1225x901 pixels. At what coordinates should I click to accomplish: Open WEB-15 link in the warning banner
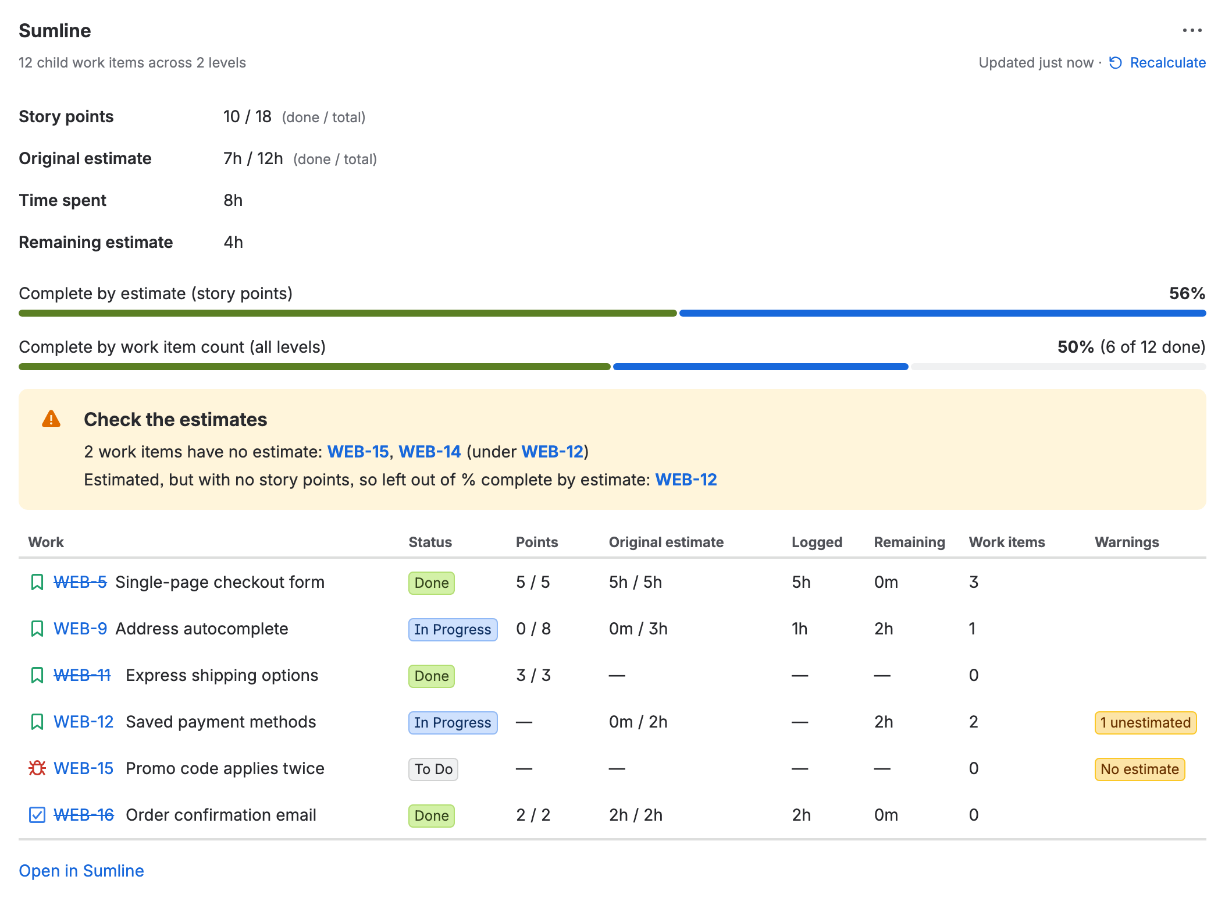point(358,452)
